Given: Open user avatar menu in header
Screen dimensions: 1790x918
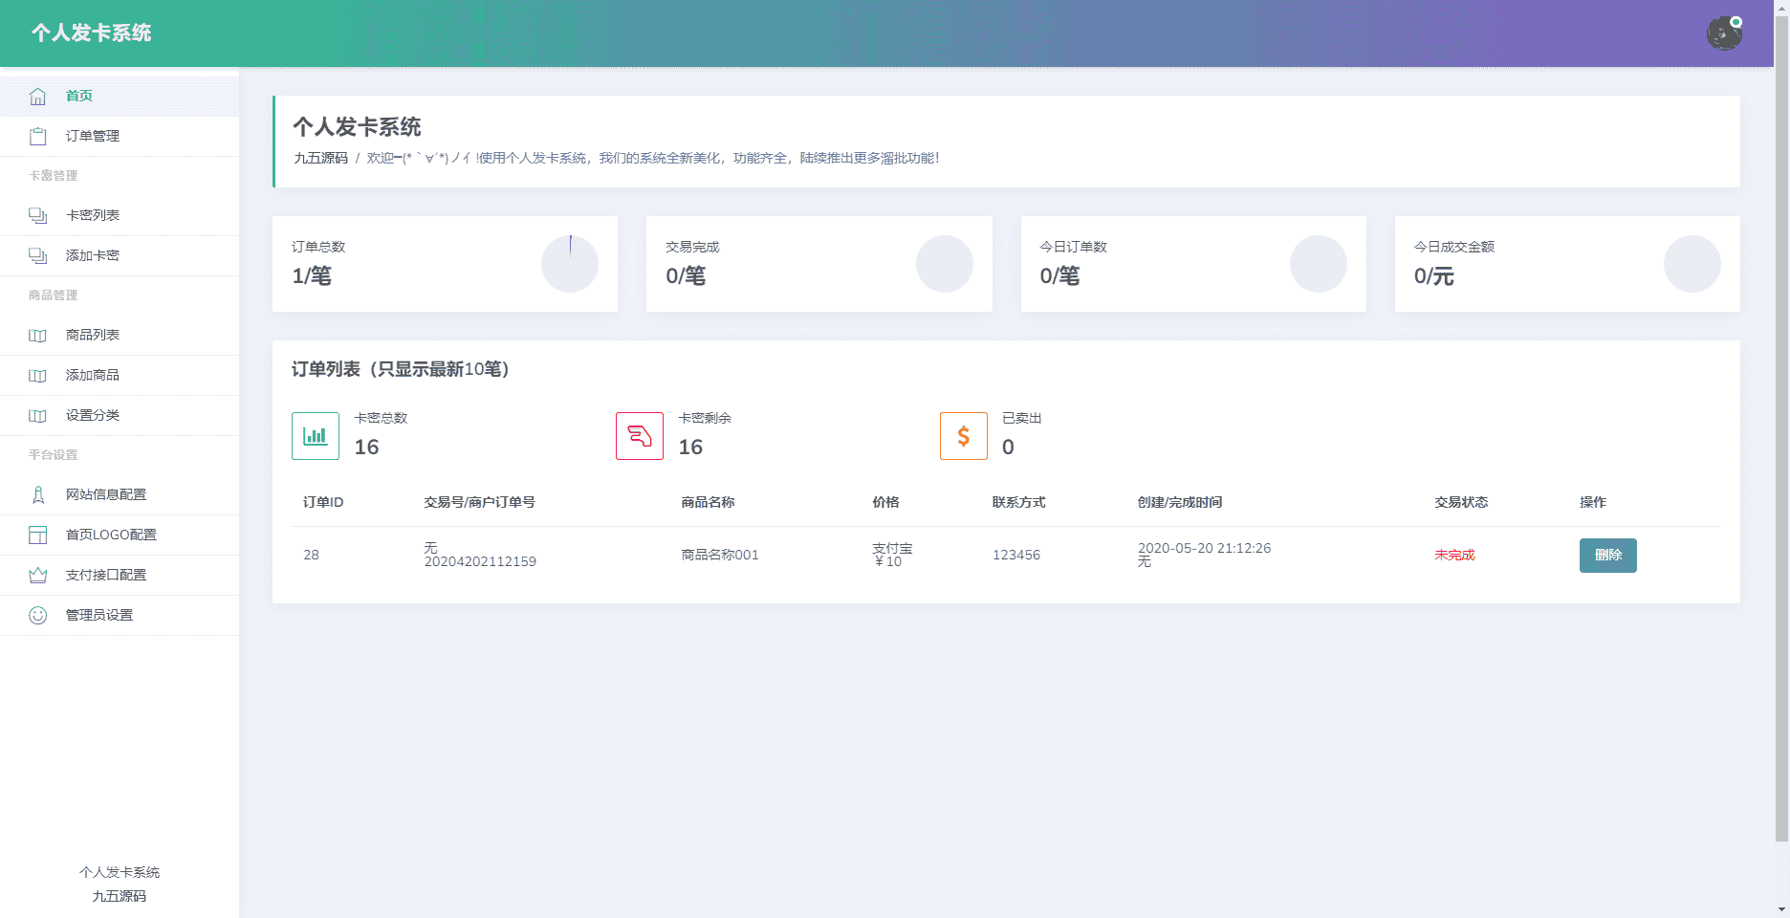Looking at the screenshot, I should 1724,33.
